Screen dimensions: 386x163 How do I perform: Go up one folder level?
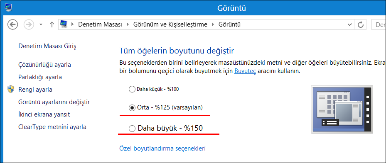[x=52, y=24]
